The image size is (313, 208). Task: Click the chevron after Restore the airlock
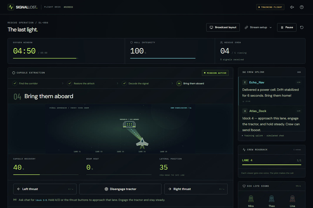click(x=117, y=83)
